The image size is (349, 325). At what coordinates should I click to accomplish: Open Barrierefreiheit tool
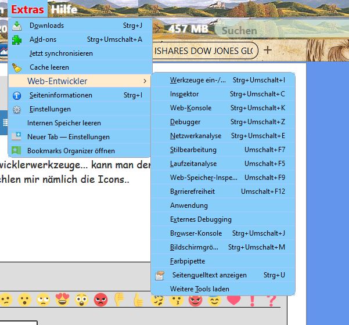tap(223, 192)
